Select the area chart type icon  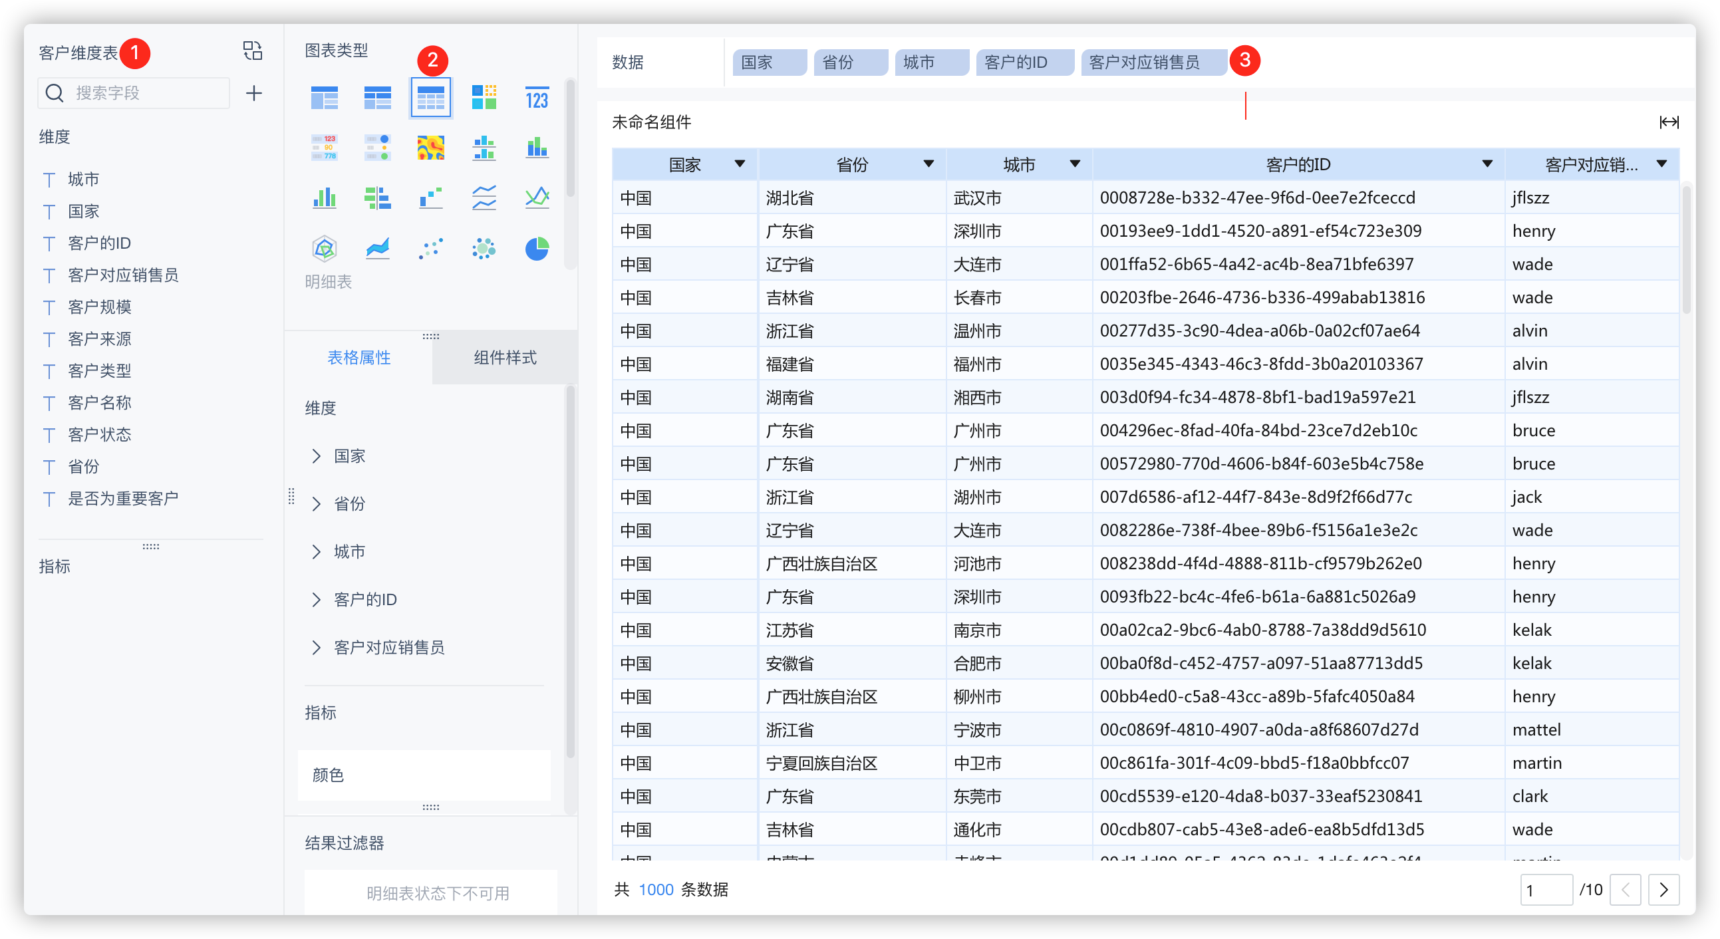[377, 249]
